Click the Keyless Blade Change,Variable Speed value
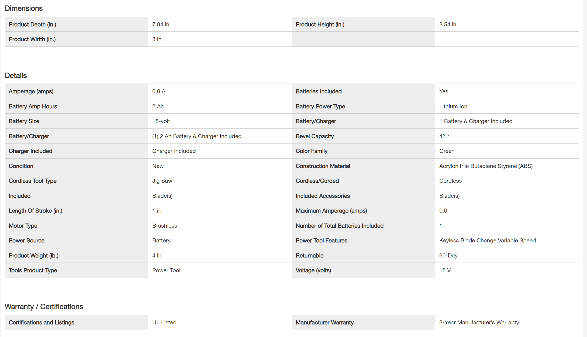587x337 pixels. coord(487,241)
